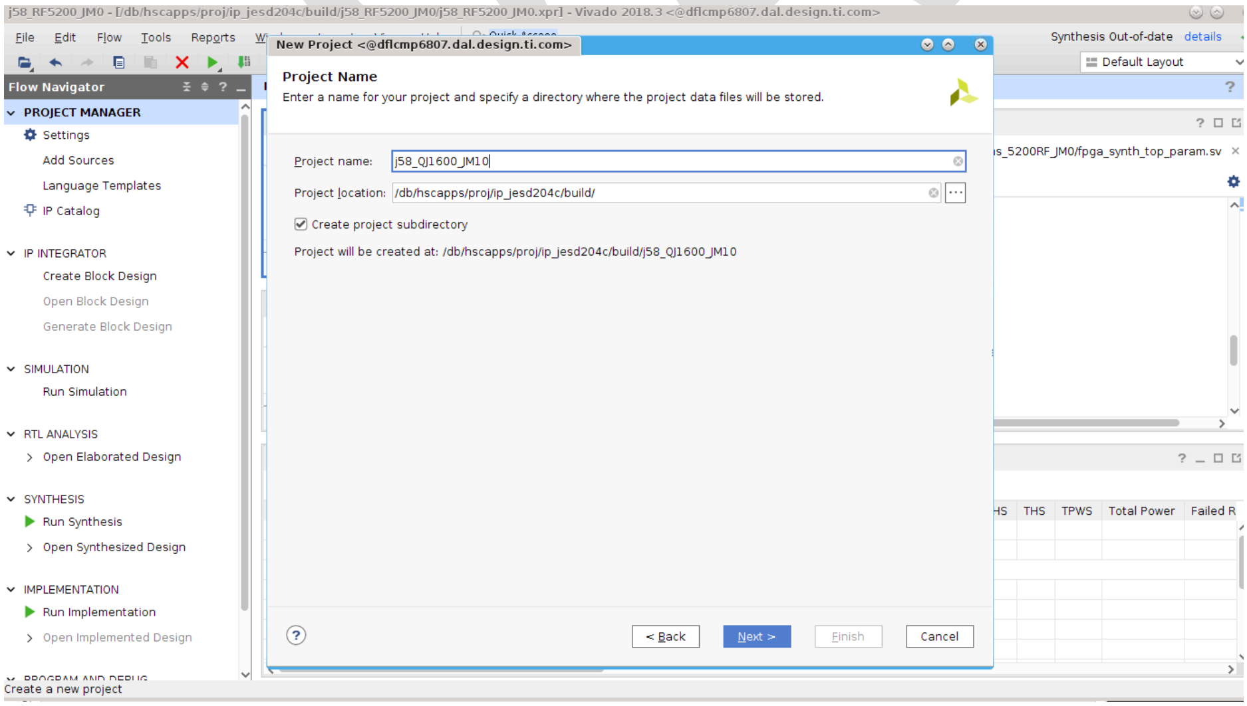Viewport: 1247px width, 706px height.
Task: Click the details link for synthesis status
Action: click(1202, 37)
